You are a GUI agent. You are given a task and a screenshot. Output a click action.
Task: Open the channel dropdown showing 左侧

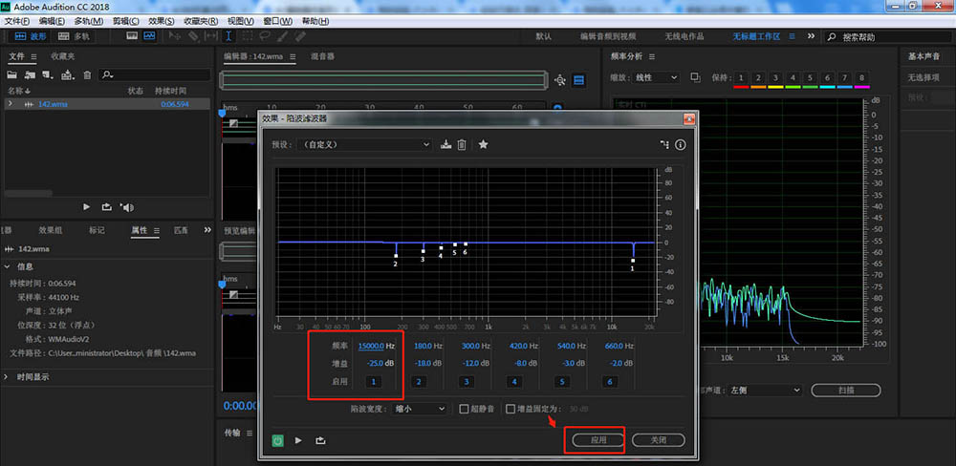765,391
